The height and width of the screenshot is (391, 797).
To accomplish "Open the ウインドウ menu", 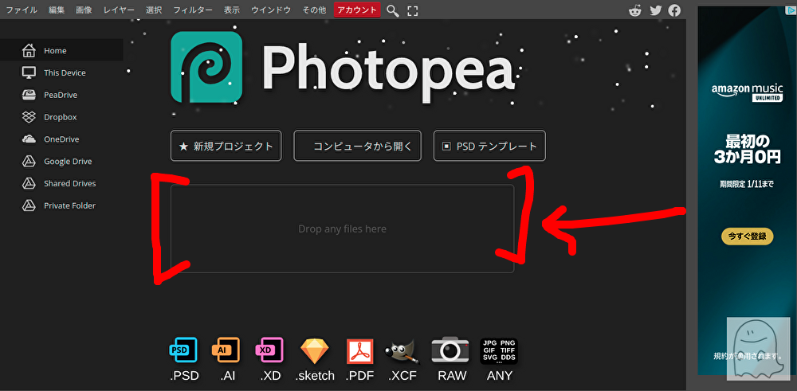I will (x=271, y=10).
